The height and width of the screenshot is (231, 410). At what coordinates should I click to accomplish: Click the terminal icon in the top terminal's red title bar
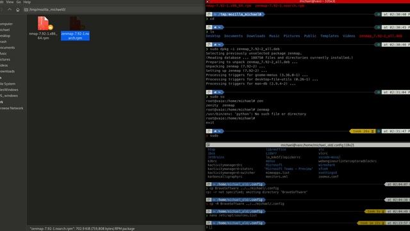coord(208,1)
